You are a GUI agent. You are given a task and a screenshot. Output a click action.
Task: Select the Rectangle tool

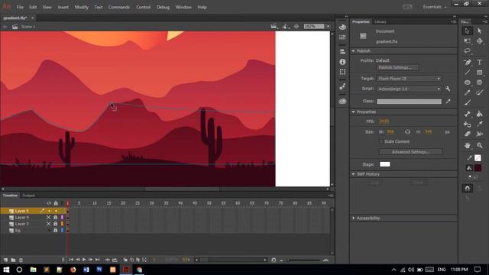click(x=480, y=73)
